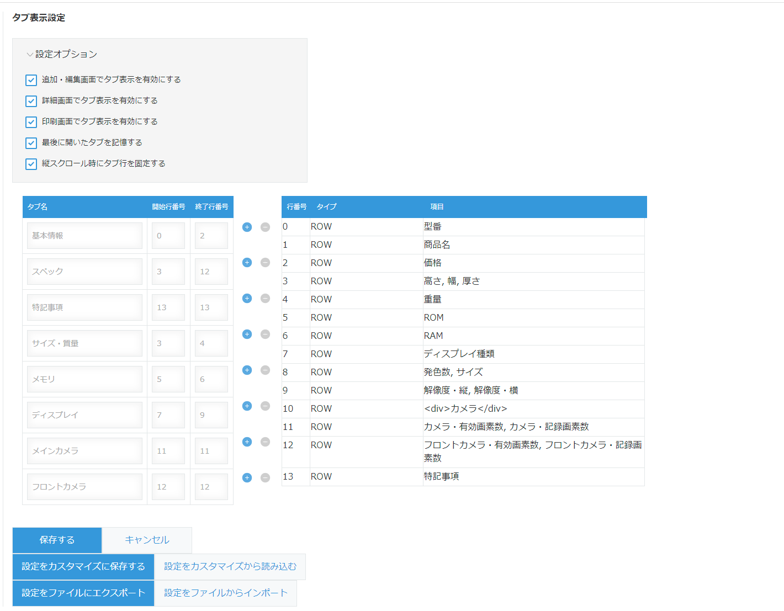The height and width of the screenshot is (611, 784).
Task: Disable 最後に開いたタブを記憶する option
Action: [31, 143]
